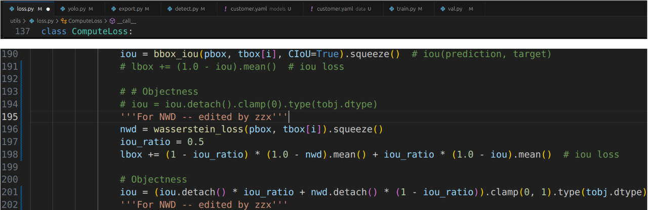Click line number 195 in the gutter
The width and height of the screenshot is (648, 210).
10,116
